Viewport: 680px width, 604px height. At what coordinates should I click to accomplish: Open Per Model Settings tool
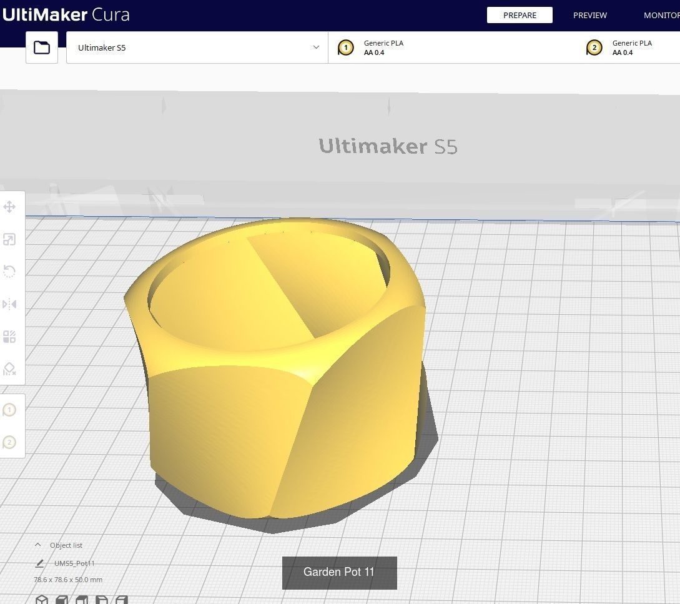pyautogui.click(x=9, y=337)
